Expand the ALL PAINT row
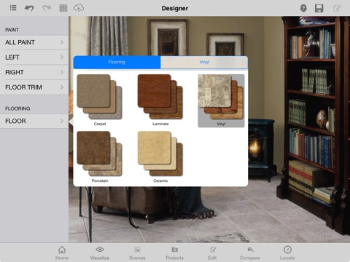The height and width of the screenshot is (262, 350). coord(34,42)
